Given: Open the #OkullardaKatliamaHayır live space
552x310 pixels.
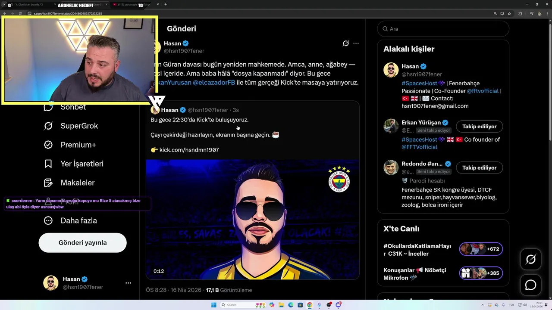Looking at the screenshot, I should 417,250.
